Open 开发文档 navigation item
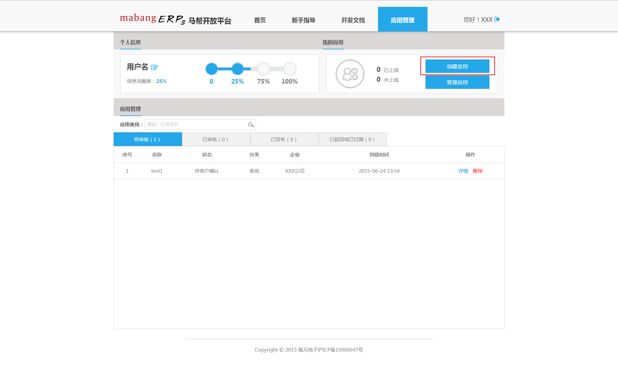 point(353,20)
